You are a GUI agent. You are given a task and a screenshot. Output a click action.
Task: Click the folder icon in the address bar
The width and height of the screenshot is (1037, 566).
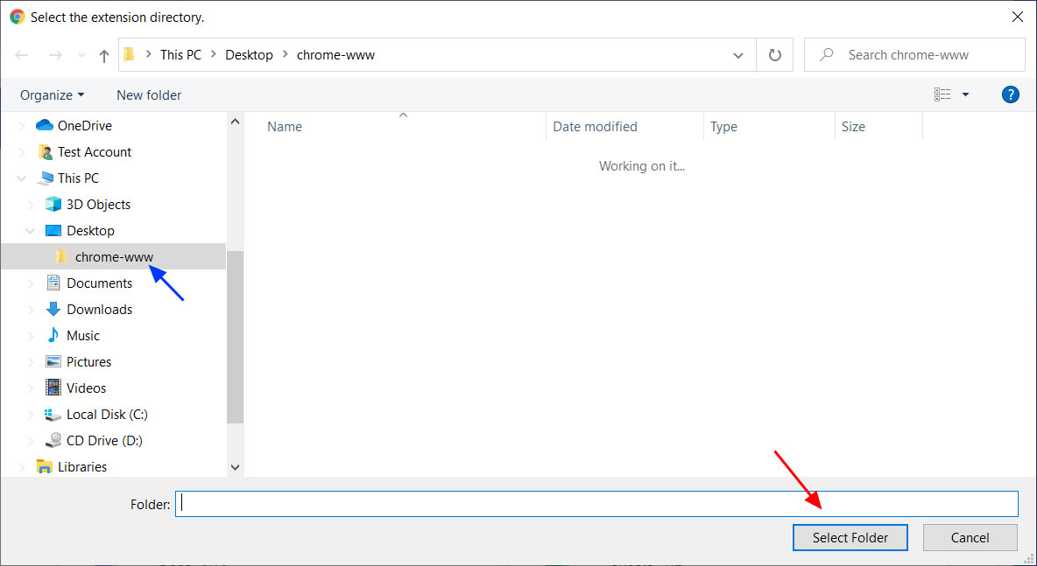pos(128,53)
